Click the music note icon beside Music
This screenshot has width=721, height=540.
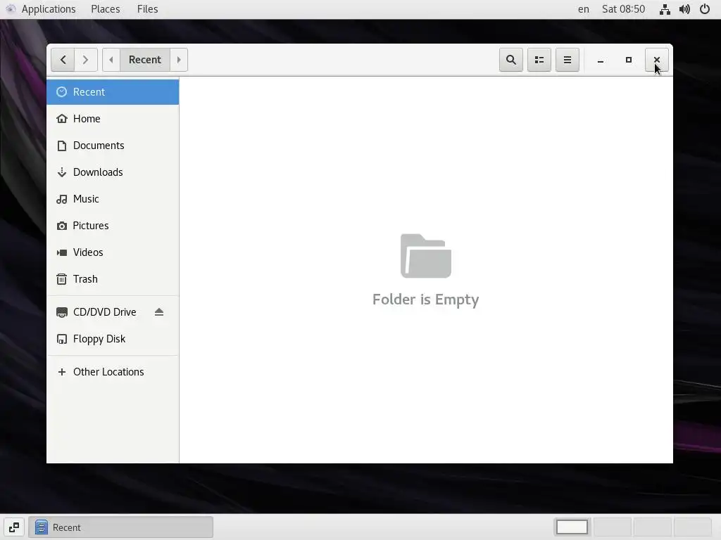click(x=62, y=199)
